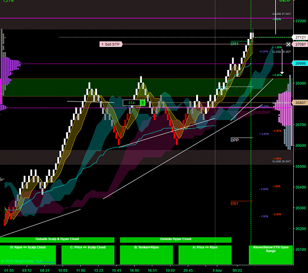Click the 08:21 time axis label

45,271
